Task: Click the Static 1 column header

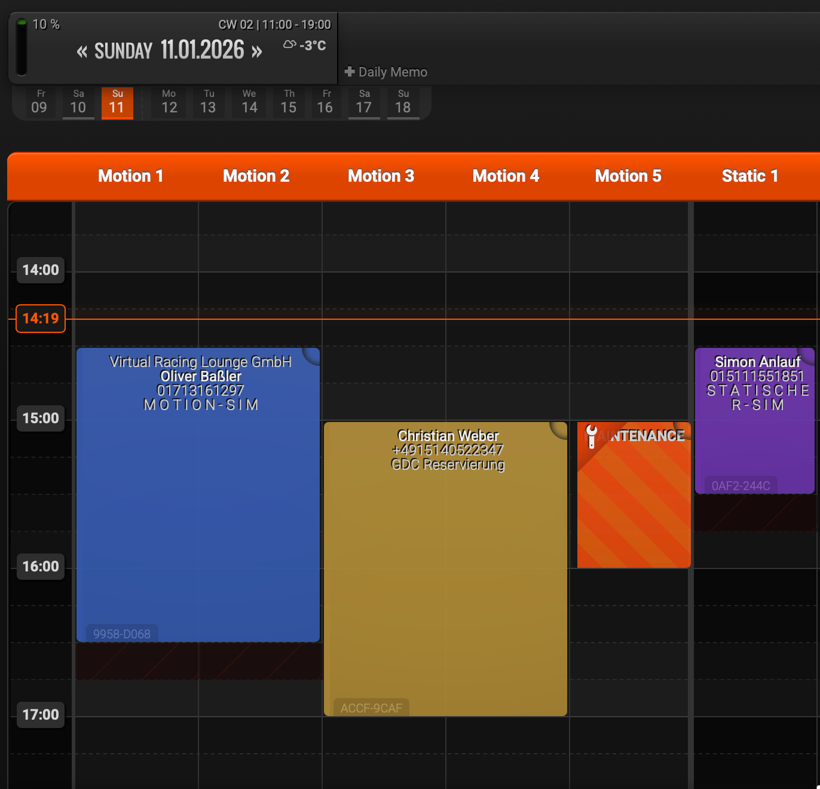Action: pyautogui.click(x=749, y=176)
